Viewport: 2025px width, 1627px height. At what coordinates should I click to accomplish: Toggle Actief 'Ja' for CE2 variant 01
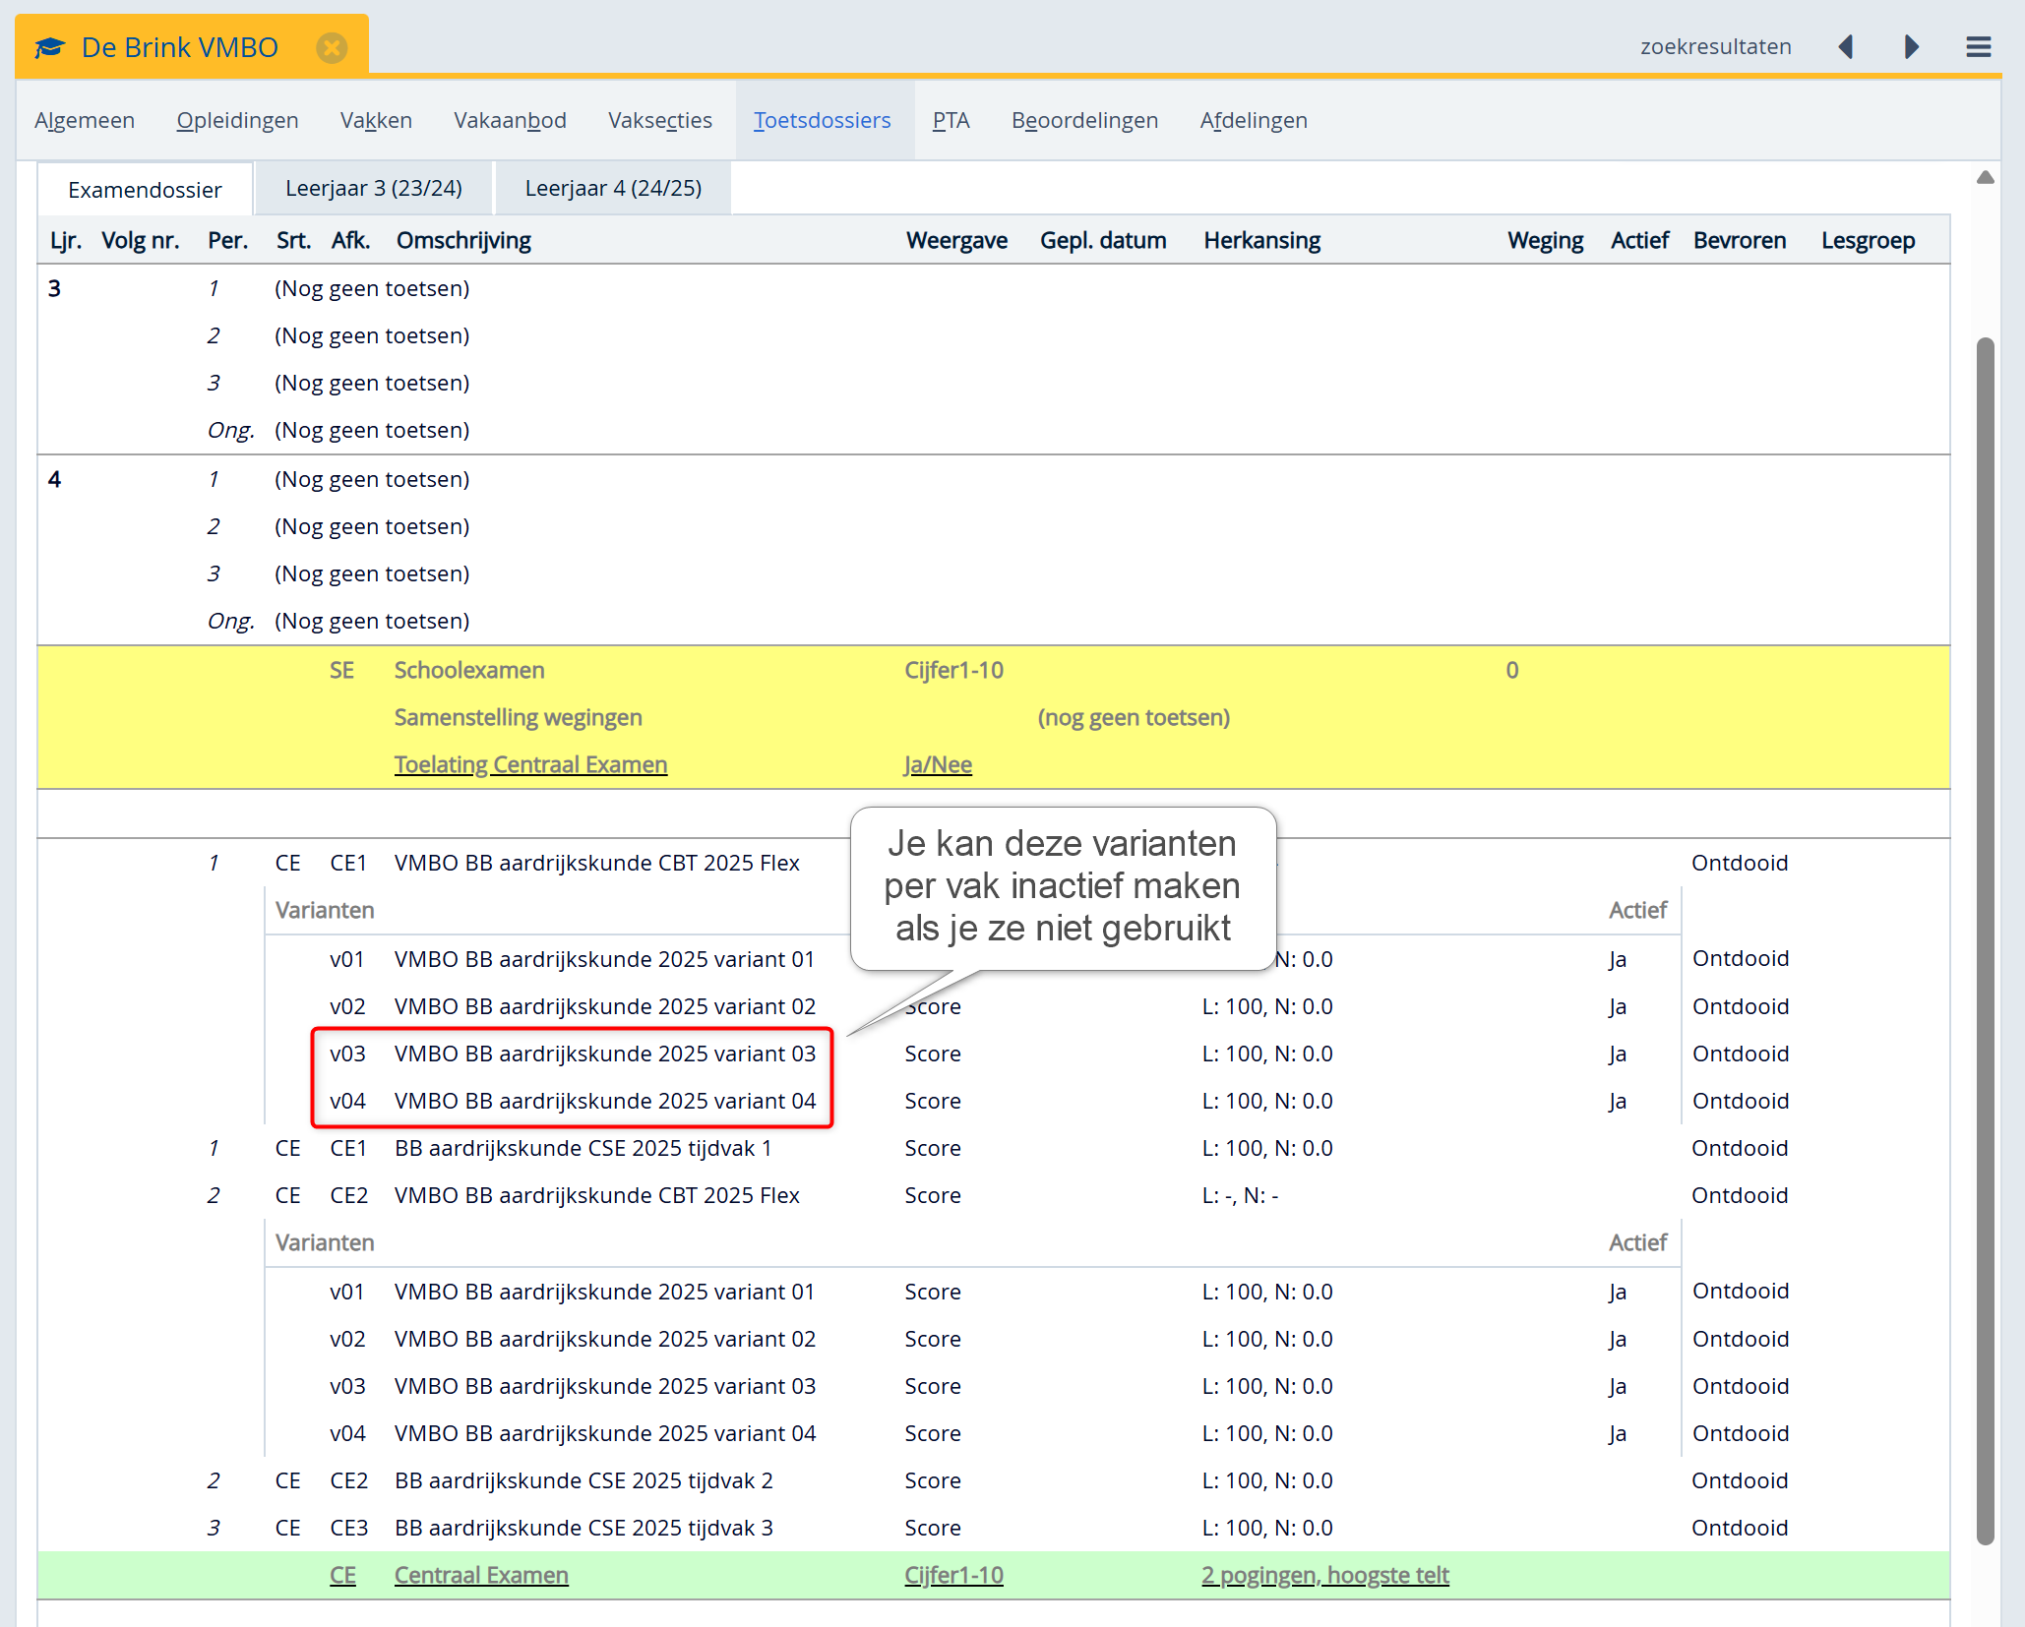[1617, 1292]
